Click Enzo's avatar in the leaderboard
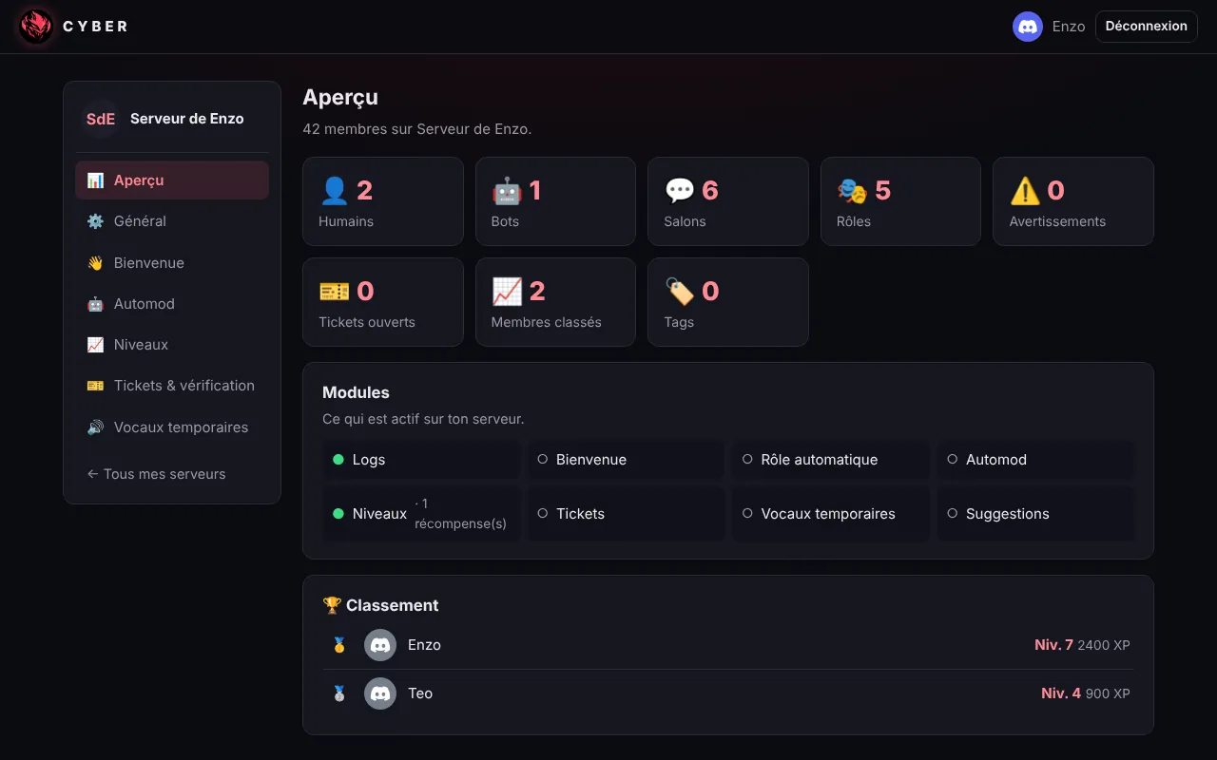This screenshot has width=1217, height=760. pos(380,645)
